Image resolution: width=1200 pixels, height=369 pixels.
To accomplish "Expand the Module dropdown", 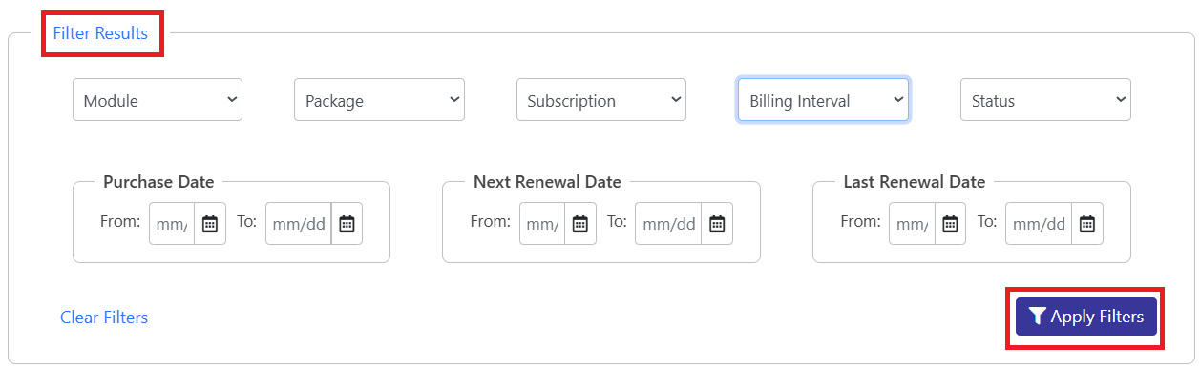I will coord(158,100).
